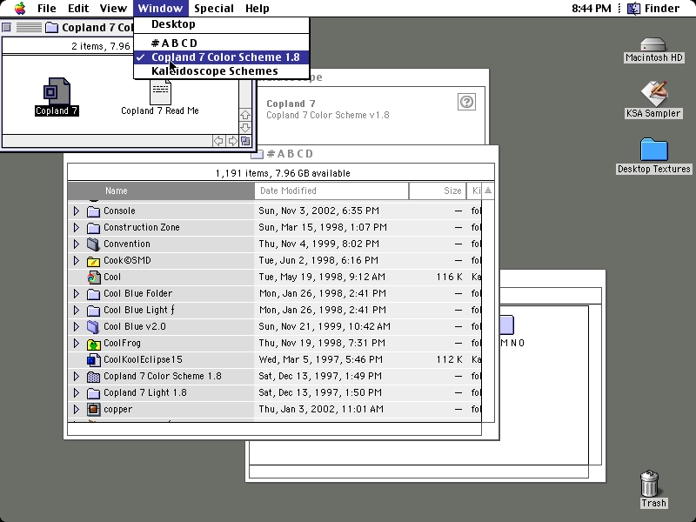Viewport: 696px width, 522px height.
Task: Click the "116 K" size value
Action: (449, 277)
